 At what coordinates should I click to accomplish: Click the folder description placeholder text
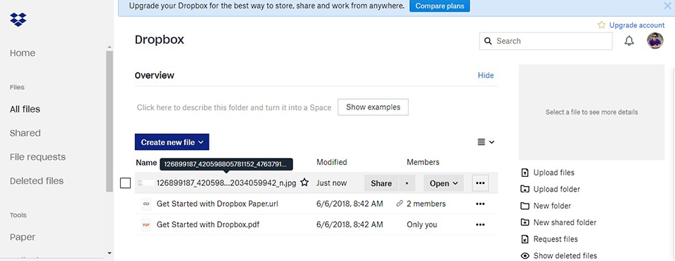(233, 107)
